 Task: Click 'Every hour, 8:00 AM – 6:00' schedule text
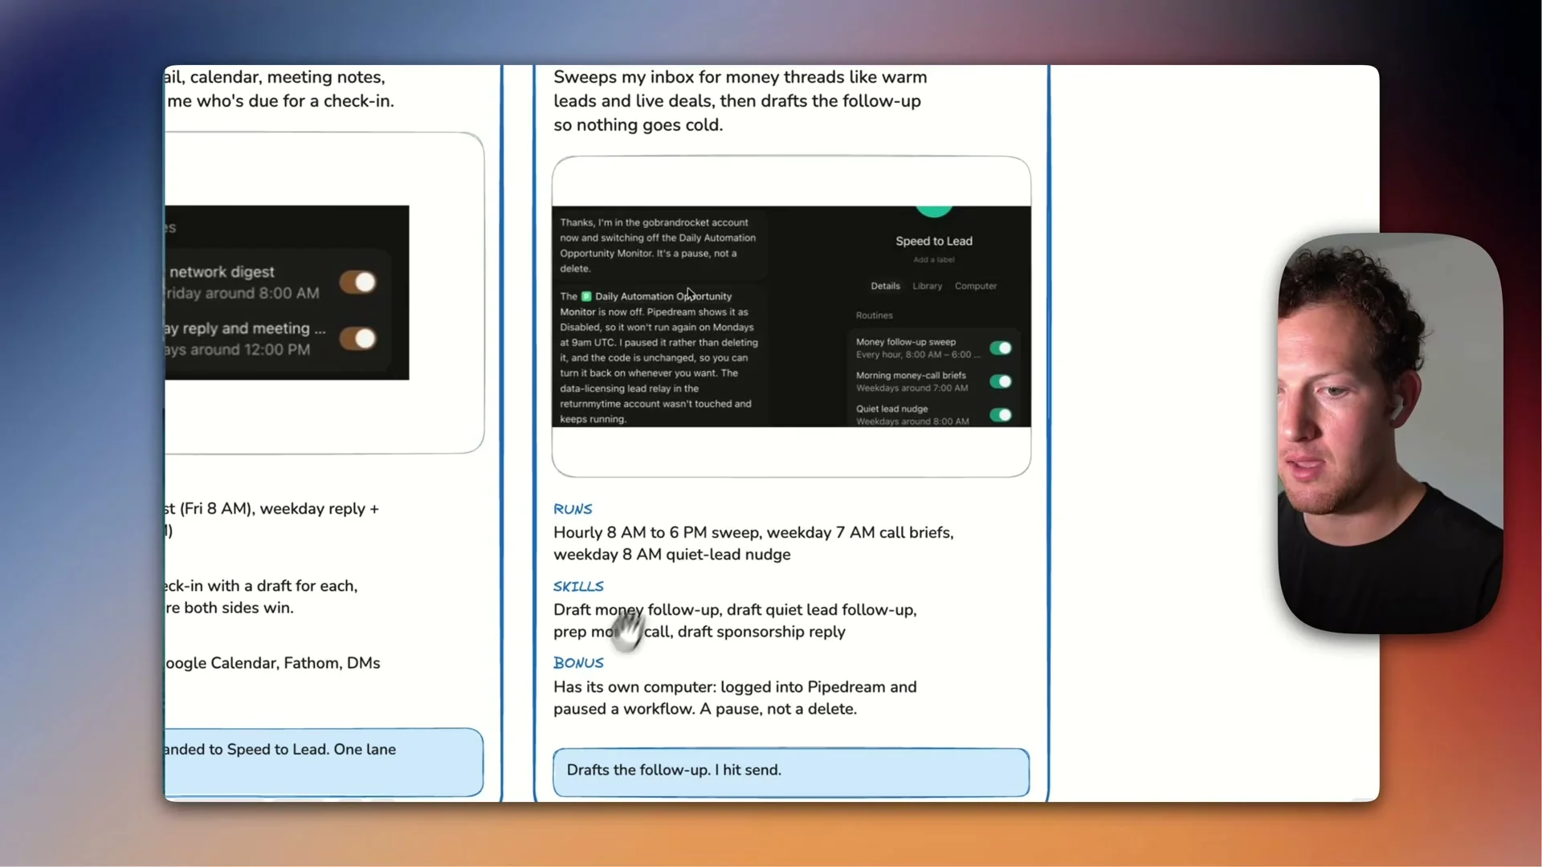coord(918,354)
